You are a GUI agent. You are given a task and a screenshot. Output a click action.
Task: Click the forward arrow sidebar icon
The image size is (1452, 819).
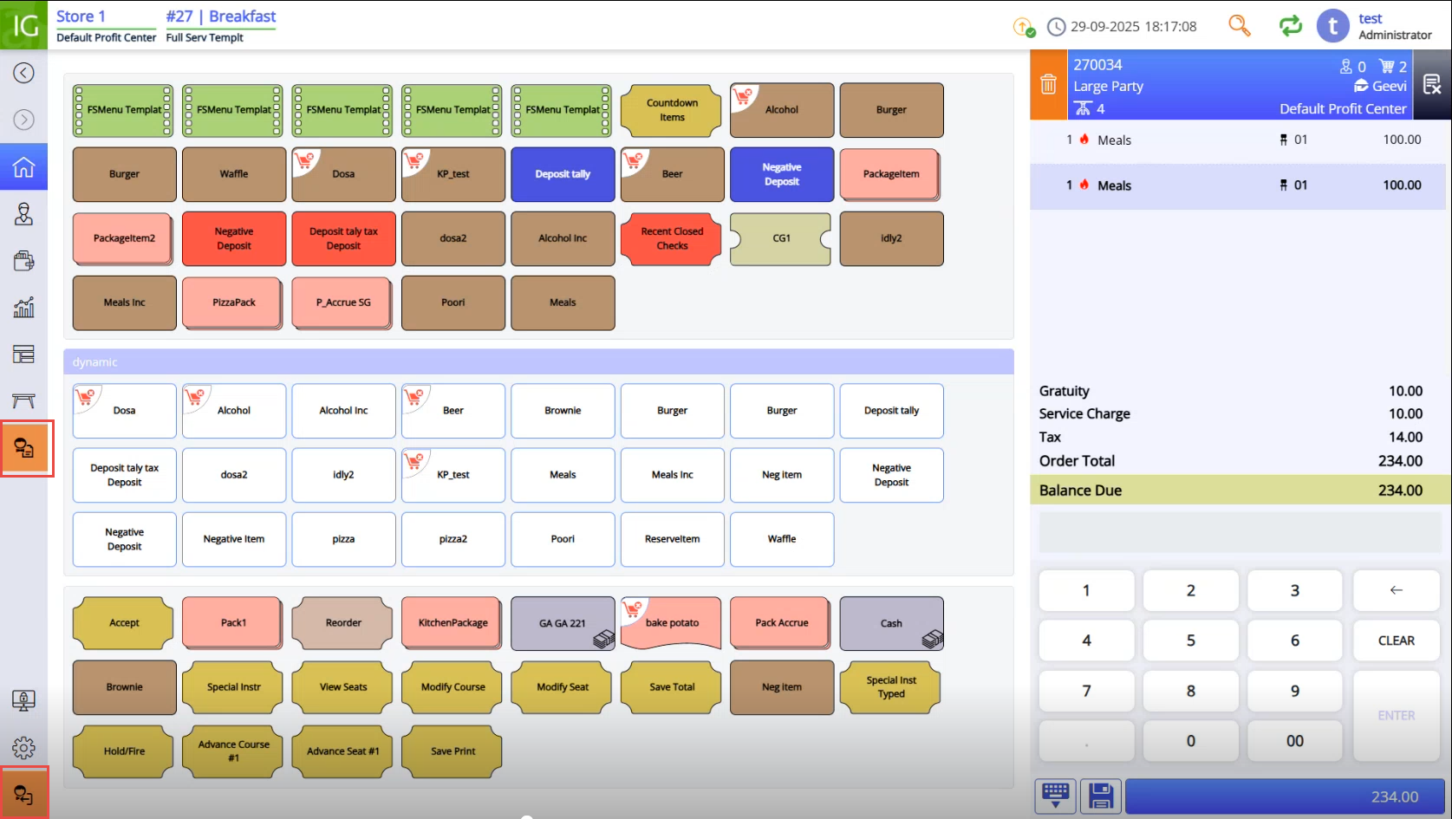(23, 120)
